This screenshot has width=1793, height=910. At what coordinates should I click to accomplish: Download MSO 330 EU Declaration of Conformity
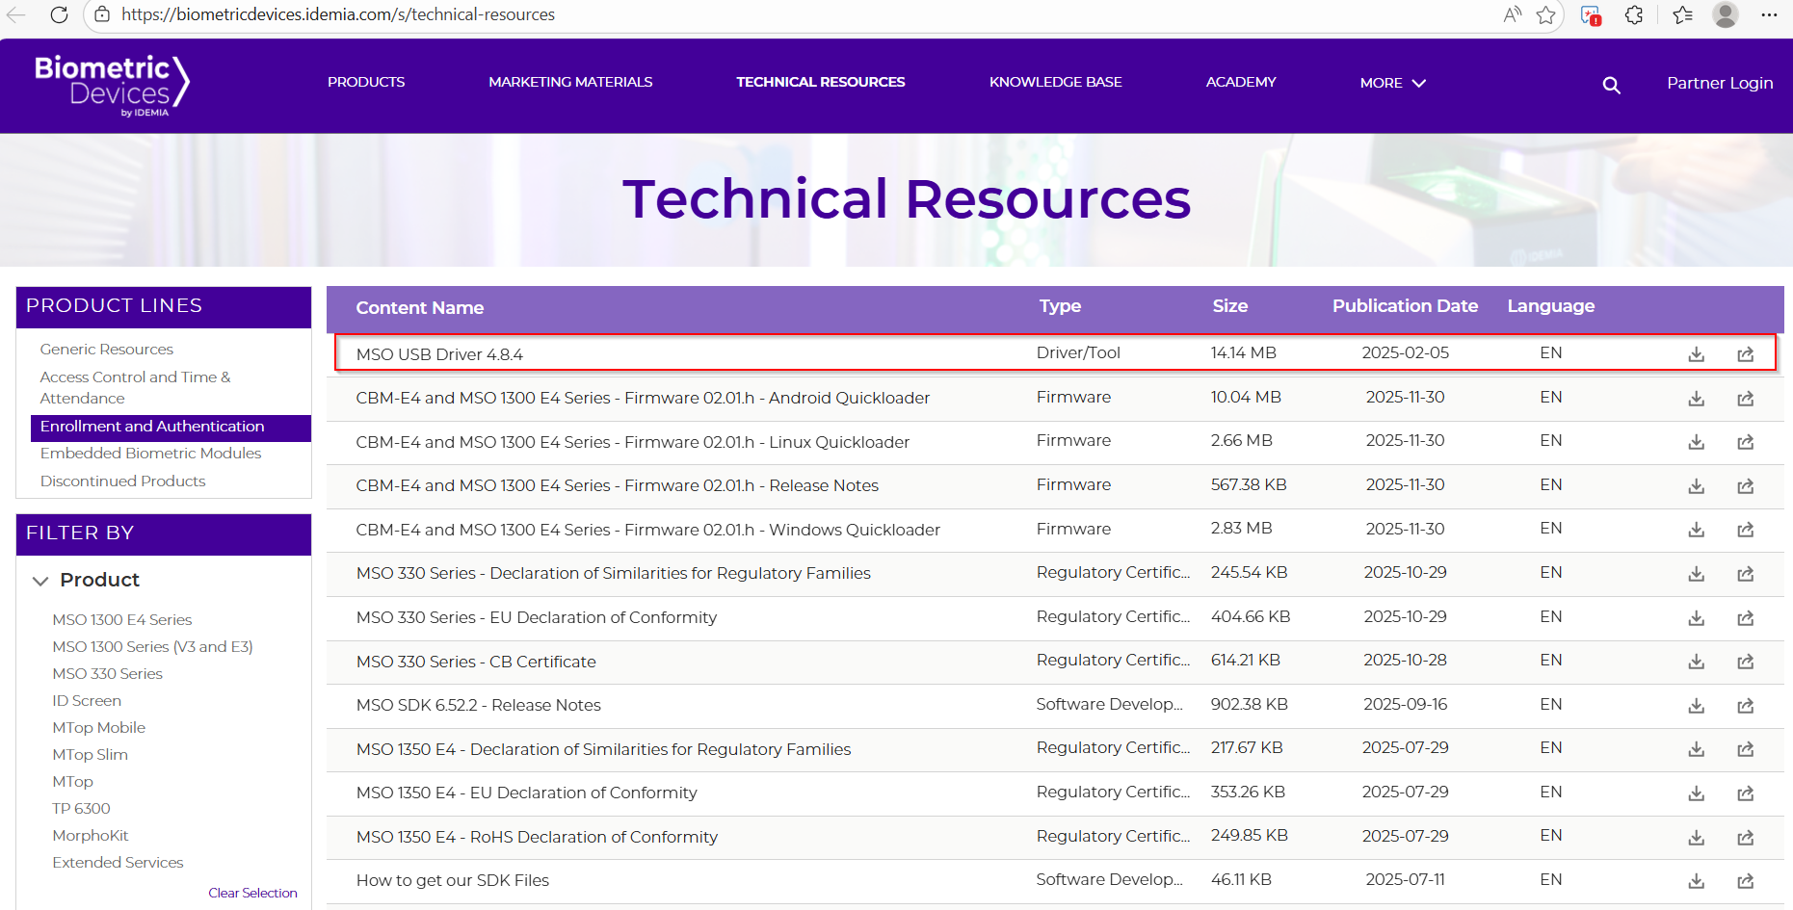click(1696, 618)
